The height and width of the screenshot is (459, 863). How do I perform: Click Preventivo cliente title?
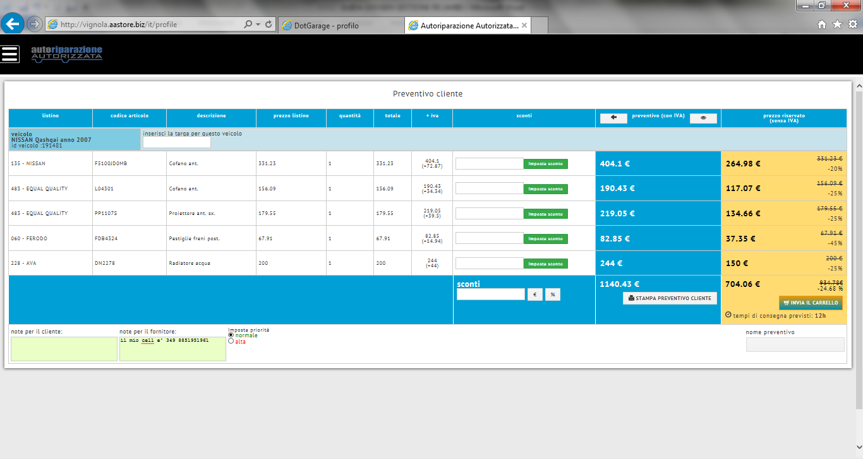tap(428, 94)
